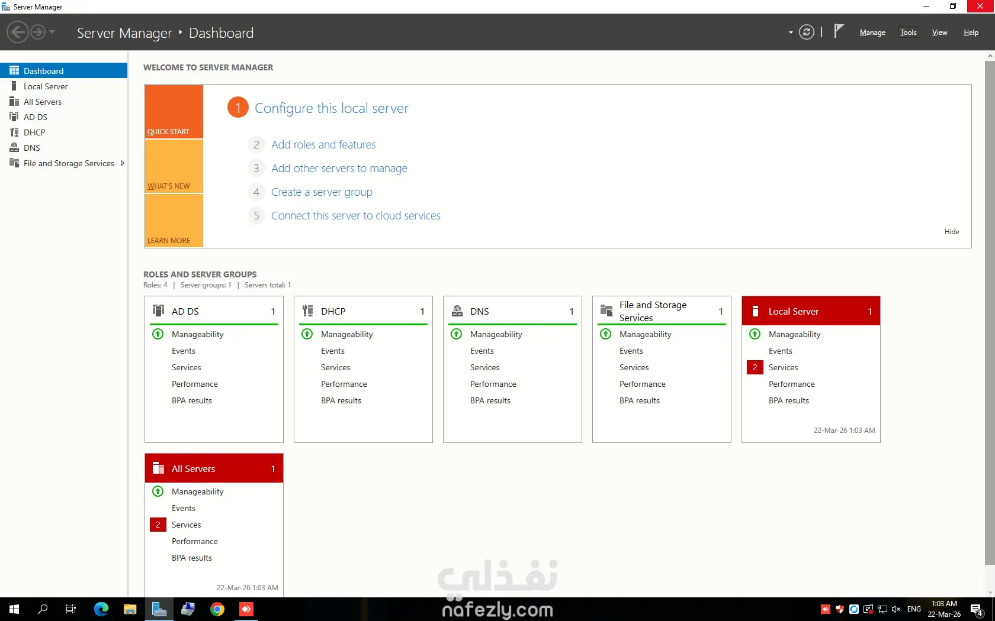Open the dropdown arrow left of refresh icon
This screenshot has height=621, width=995.
point(791,33)
